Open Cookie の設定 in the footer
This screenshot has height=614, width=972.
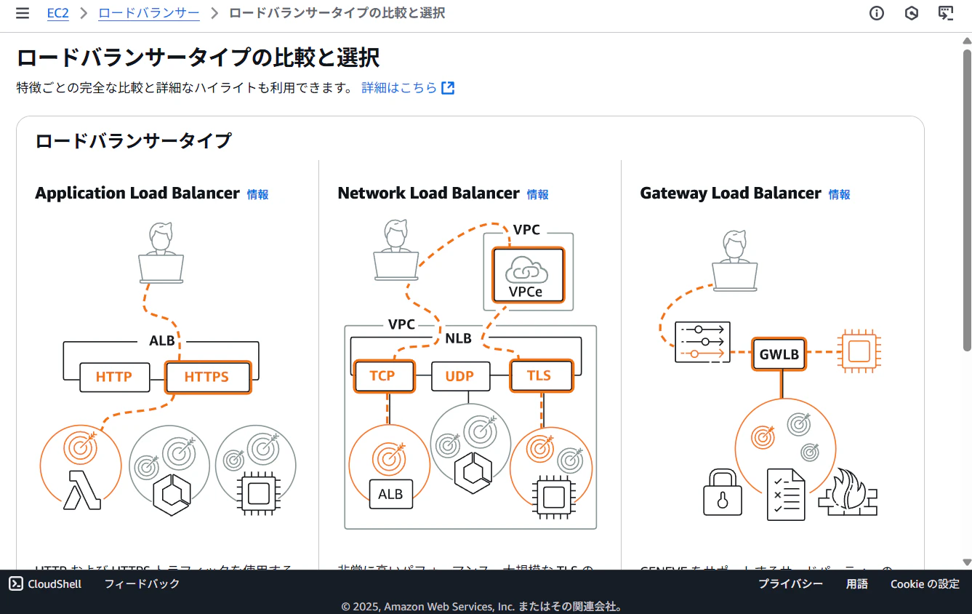925,584
